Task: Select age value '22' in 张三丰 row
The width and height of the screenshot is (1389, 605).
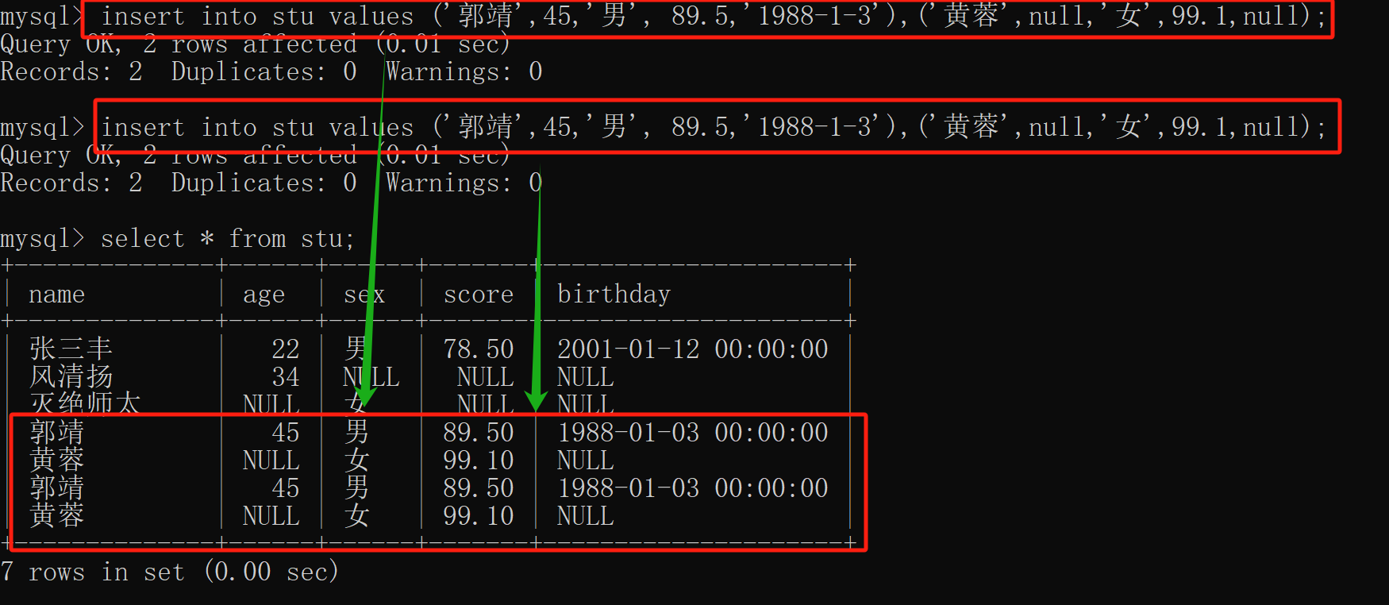Action: (285, 349)
